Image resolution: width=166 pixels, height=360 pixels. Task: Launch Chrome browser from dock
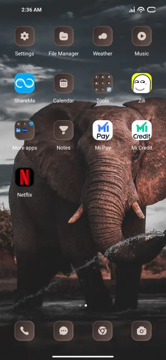pyautogui.click(x=103, y=330)
